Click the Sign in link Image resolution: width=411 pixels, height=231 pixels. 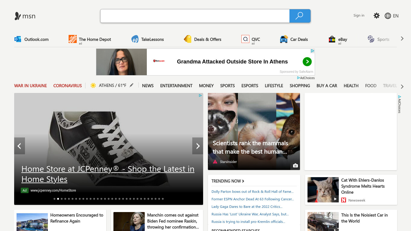coord(359,15)
